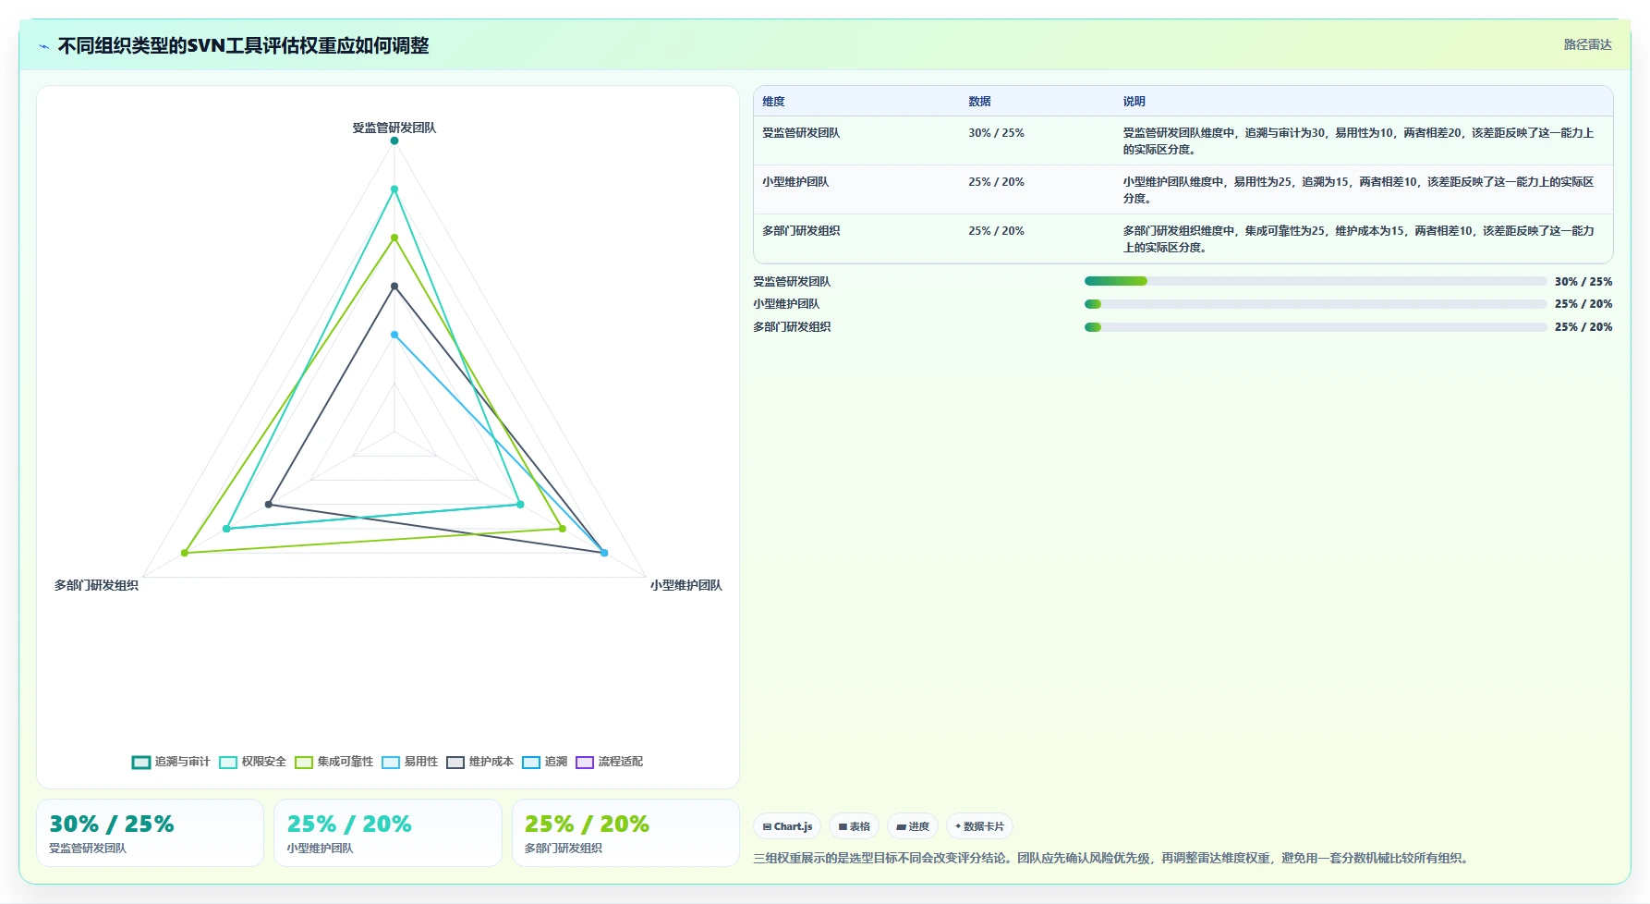
Task: Click the 进度 tag chip
Action: [913, 826]
